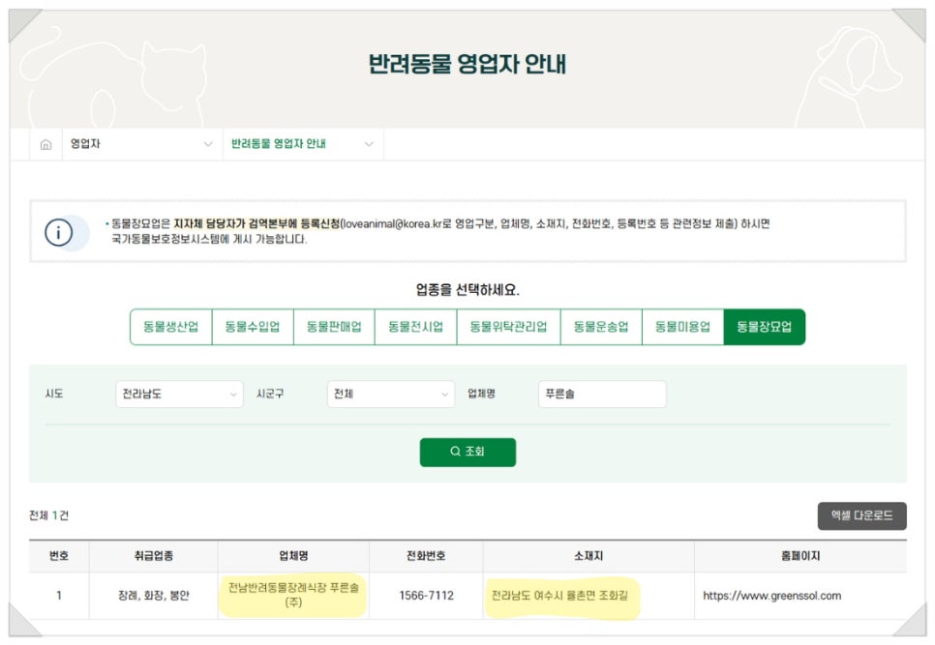
Task: Open the 시도 dropdown showing 전라남도
Action: tap(179, 395)
